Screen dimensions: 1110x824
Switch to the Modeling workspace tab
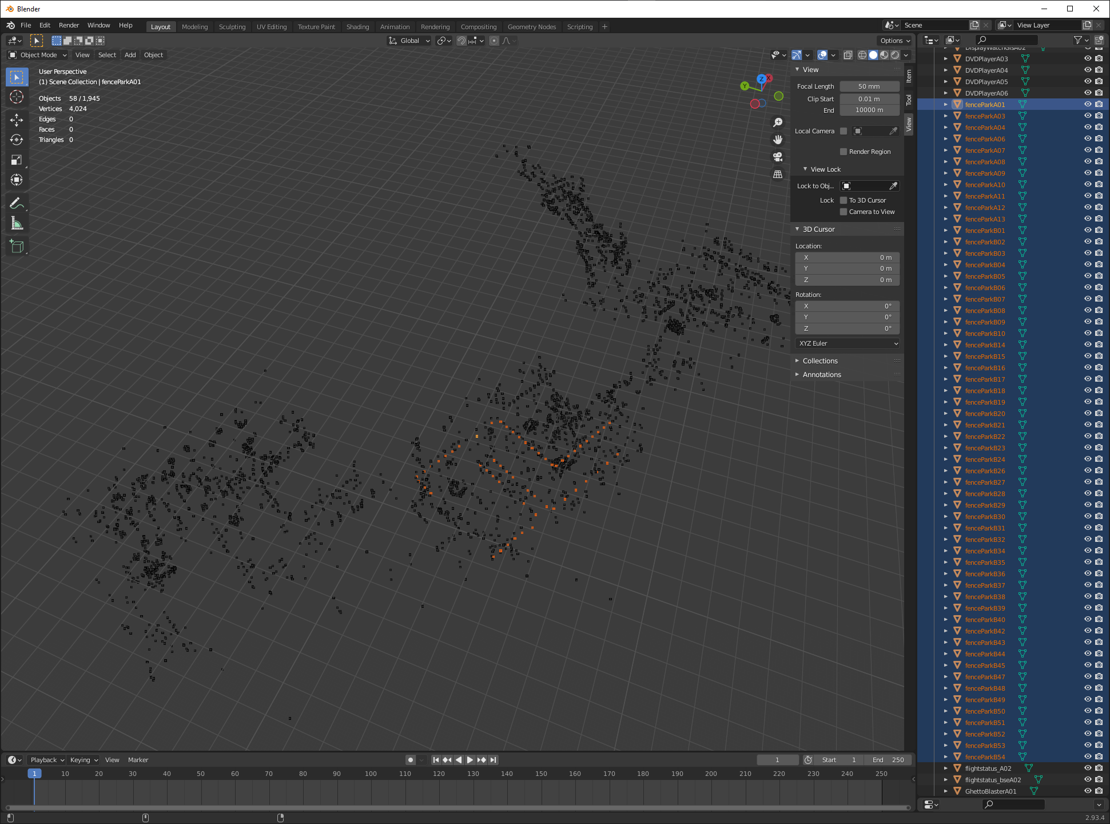click(194, 27)
